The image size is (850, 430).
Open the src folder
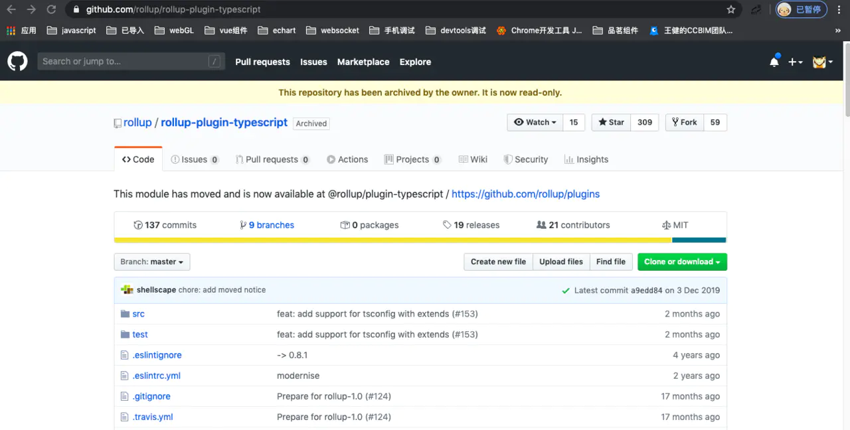(138, 314)
